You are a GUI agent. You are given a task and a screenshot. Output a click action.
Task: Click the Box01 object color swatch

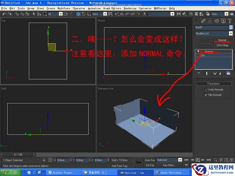pos(231,27)
